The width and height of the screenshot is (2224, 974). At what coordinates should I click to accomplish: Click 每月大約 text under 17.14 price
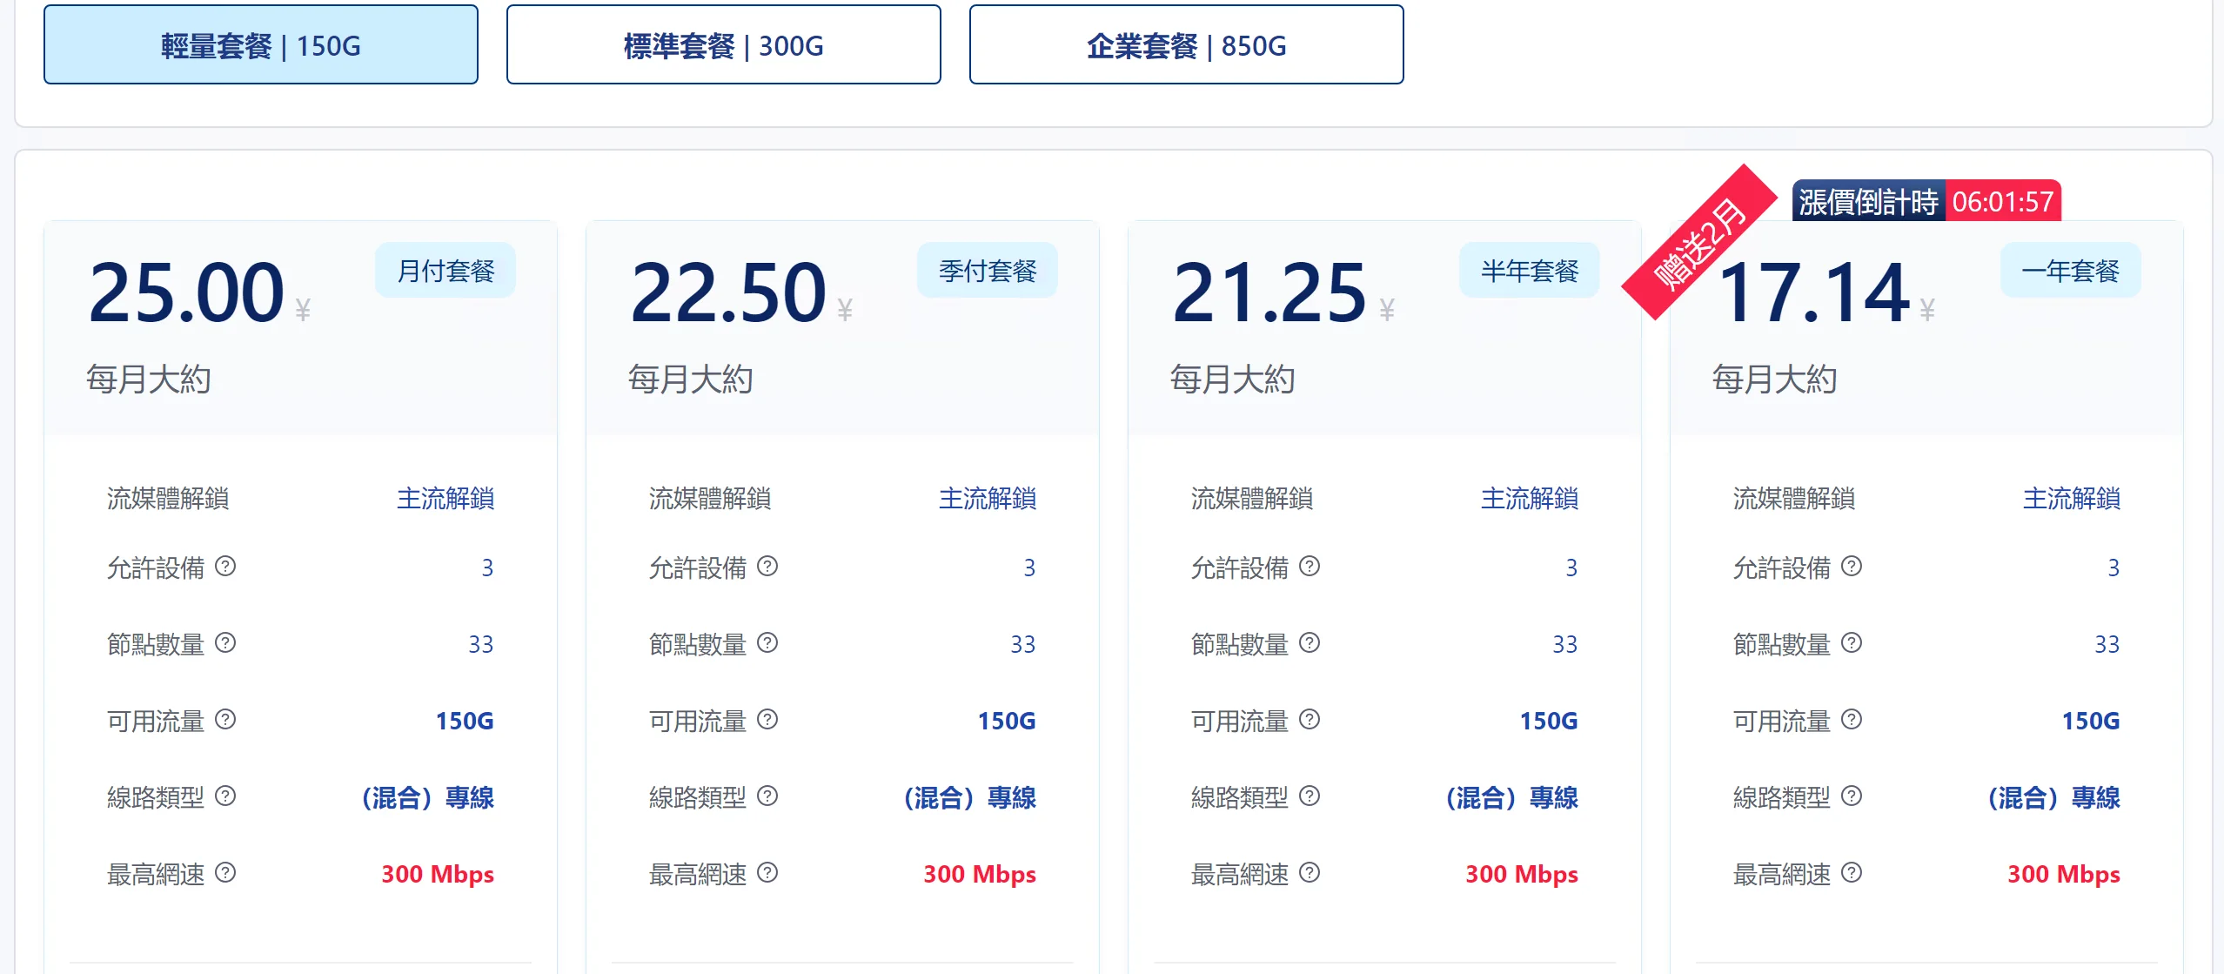(1774, 380)
